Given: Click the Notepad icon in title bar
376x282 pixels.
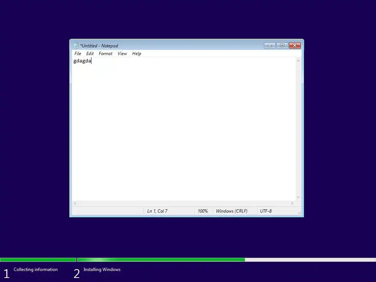Looking at the screenshot, I should [76, 46].
